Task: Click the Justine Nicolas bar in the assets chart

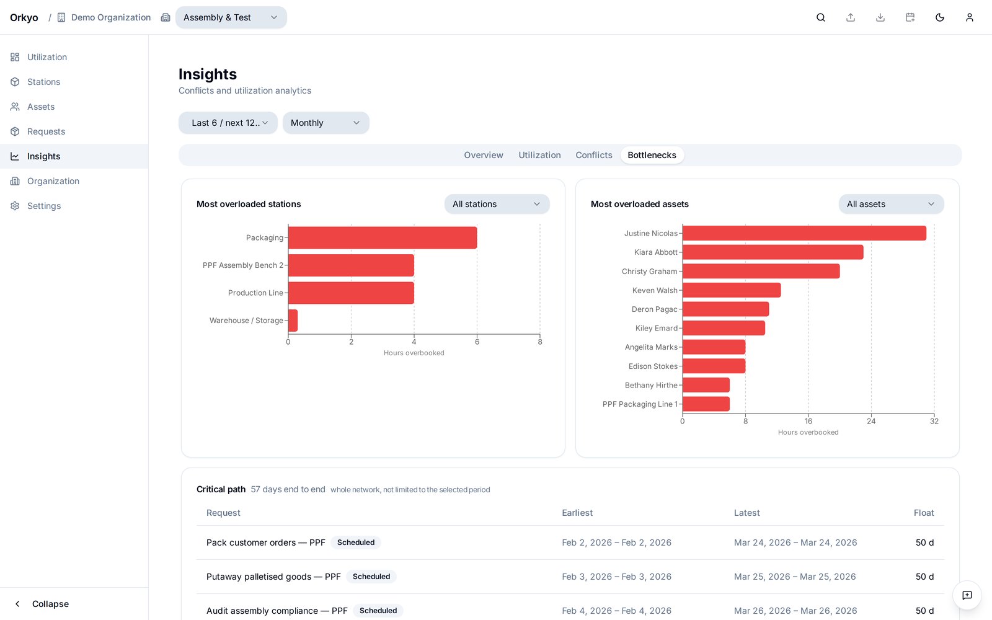Action: tap(804, 233)
